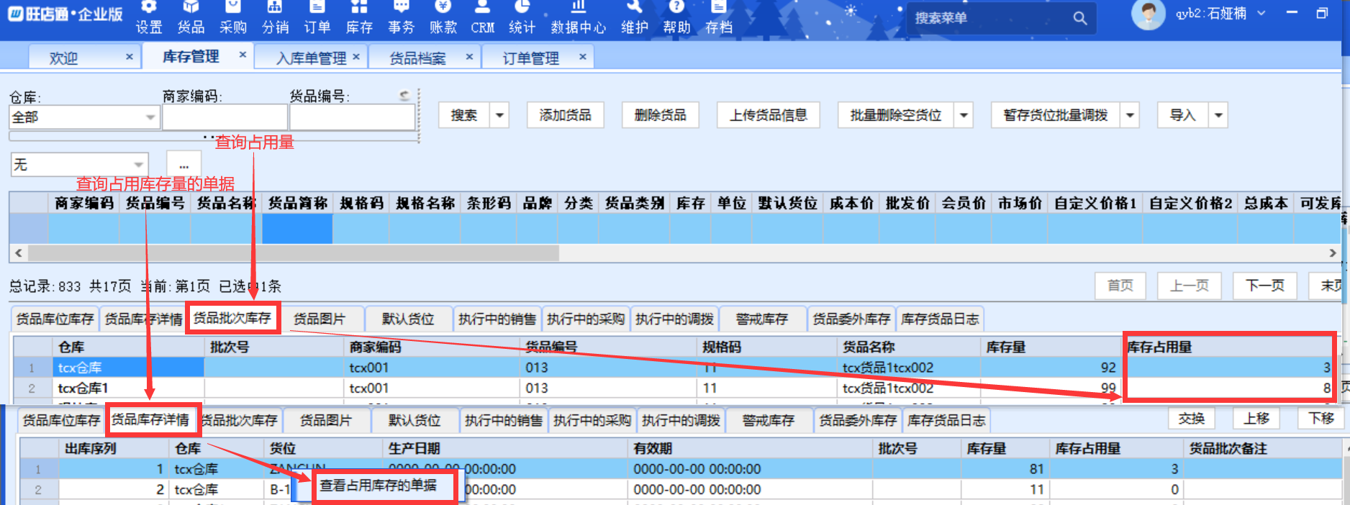The width and height of the screenshot is (1350, 505).
Task: Click the 货品编号 input field
Action: pyautogui.click(x=352, y=117)
